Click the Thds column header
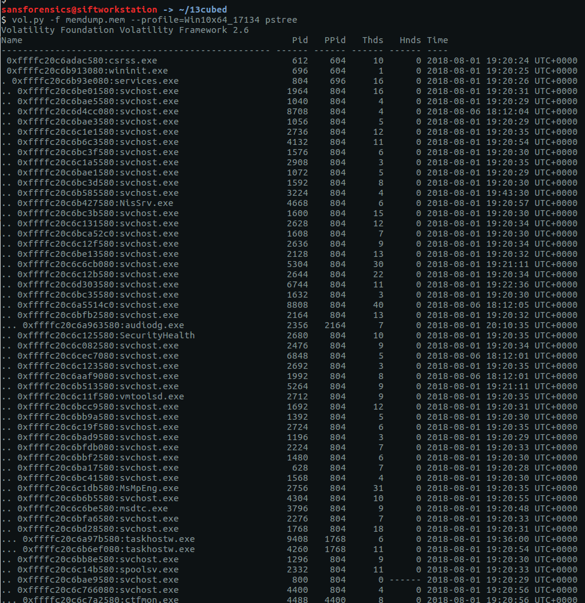Image resolution: width=585 pixels, height=603 pixels. click(x=372, y=40)
